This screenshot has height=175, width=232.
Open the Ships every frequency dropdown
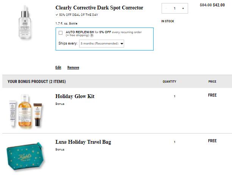coord(101,43)
